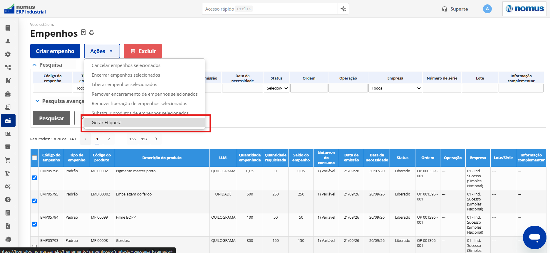Image resolution: width=550 pixels, height=253 pixels.
Task: Click the print icon beside Empenhos title
Action: [x=92, y=33]
